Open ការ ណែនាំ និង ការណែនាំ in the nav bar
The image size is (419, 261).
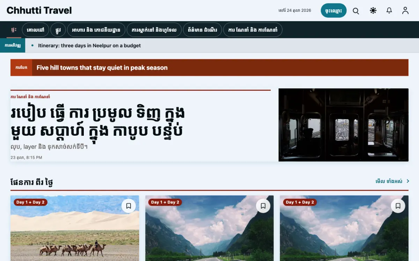tap(253, 30)
